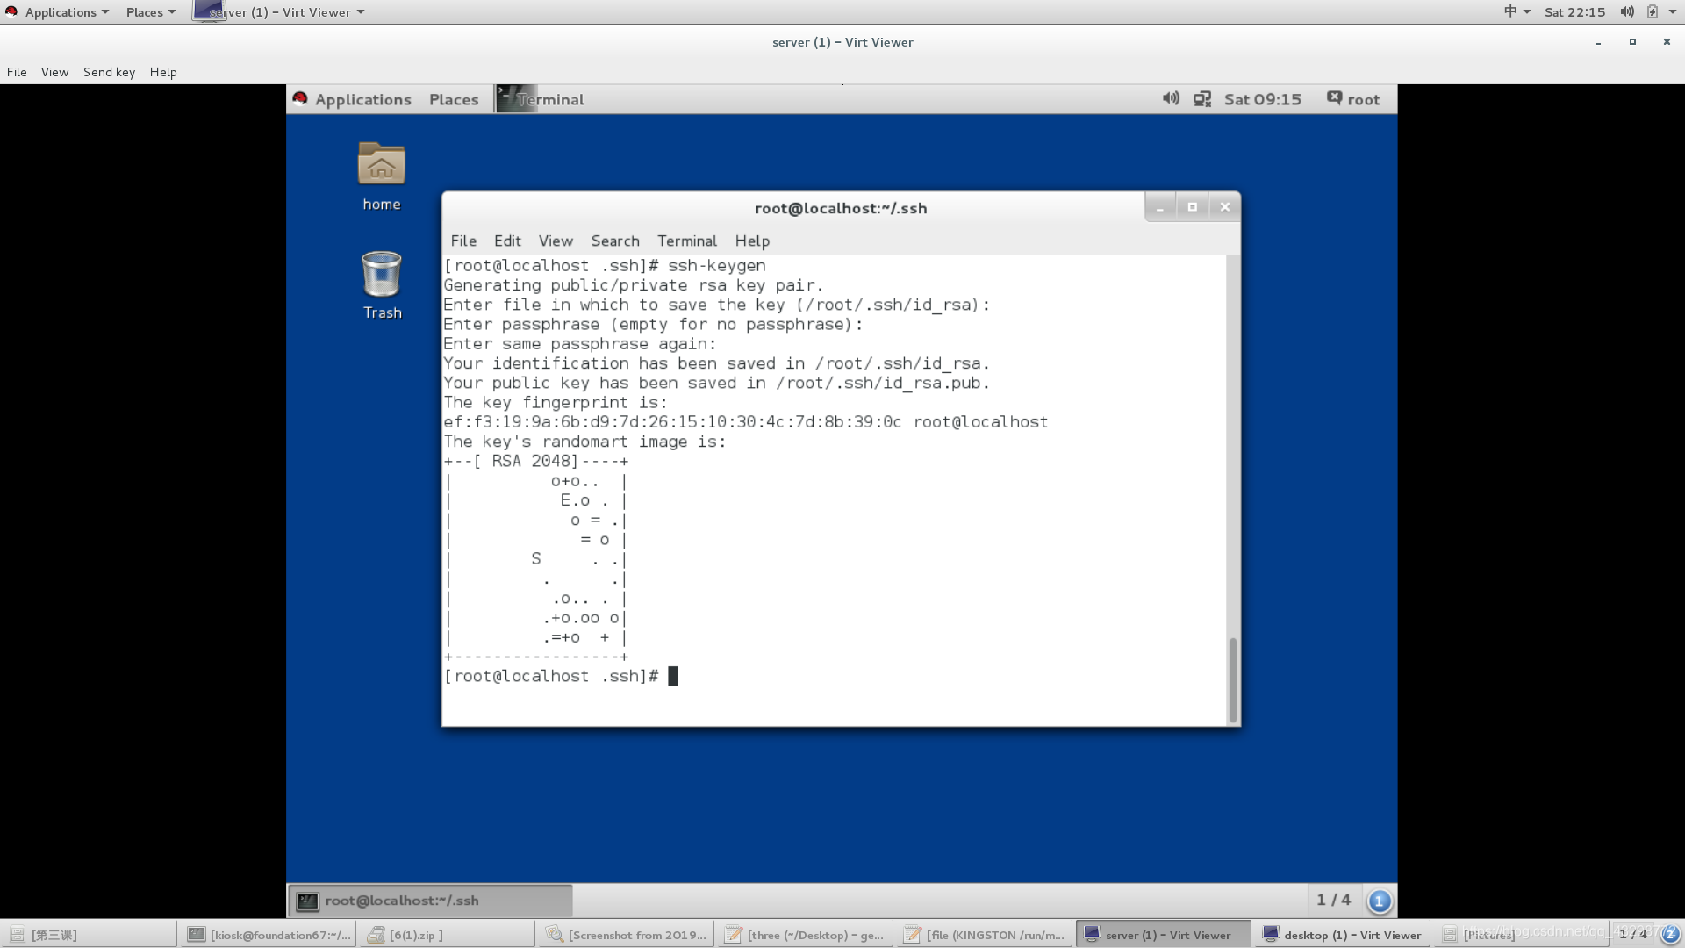
Task: Maximize the Virt Viewer window
Action: (x=1632, y=41)
